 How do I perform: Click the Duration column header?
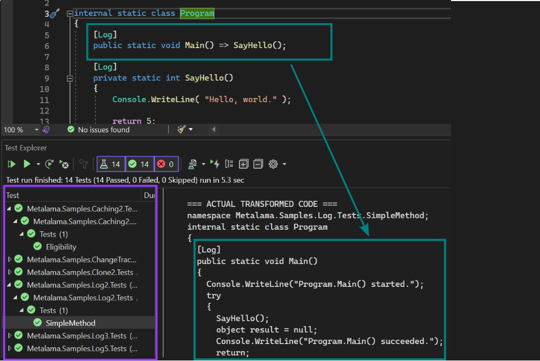(x=149, y=195)
